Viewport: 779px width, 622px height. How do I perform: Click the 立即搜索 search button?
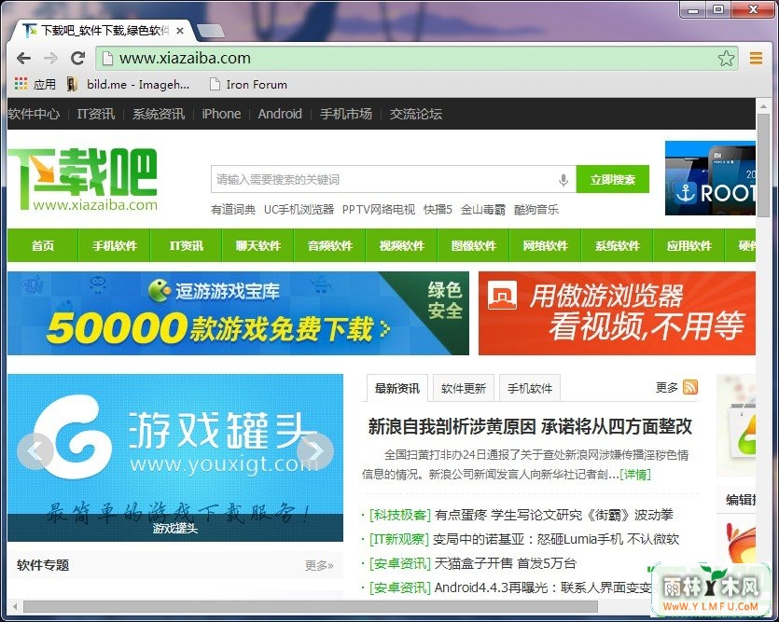(x=613, y=179)
